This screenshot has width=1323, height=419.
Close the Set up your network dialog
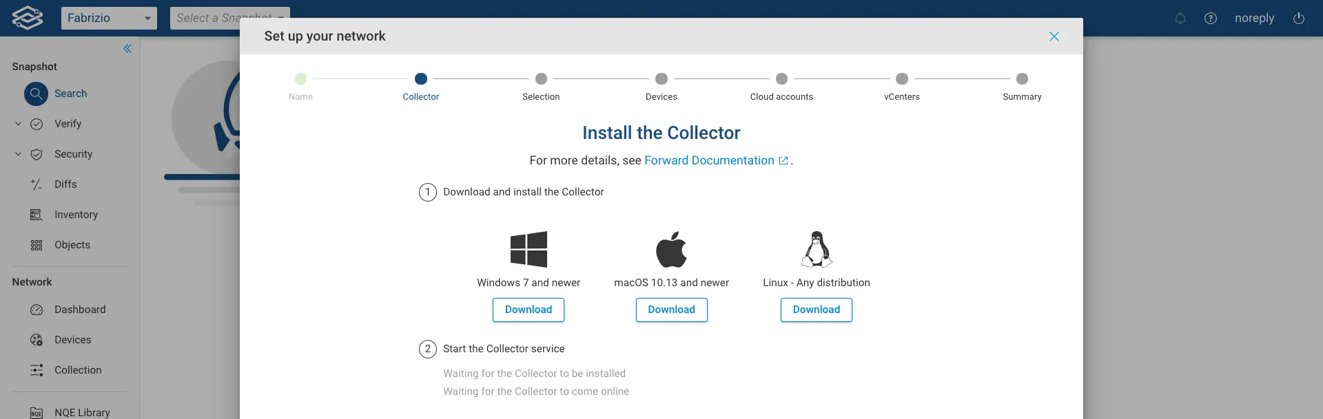pyautogui.click(x=1054, y=36)
